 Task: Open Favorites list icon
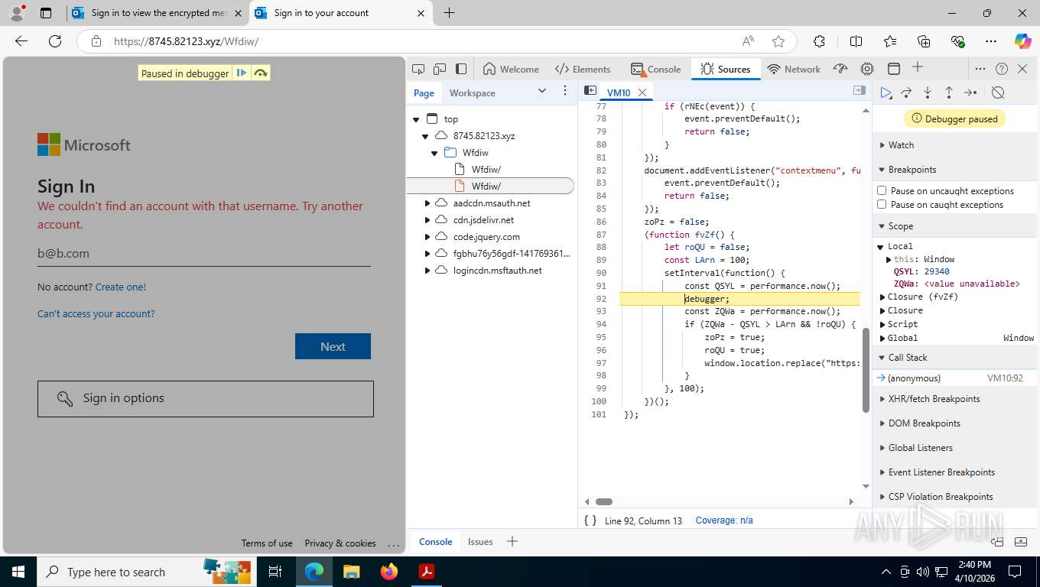pos(890,41)
